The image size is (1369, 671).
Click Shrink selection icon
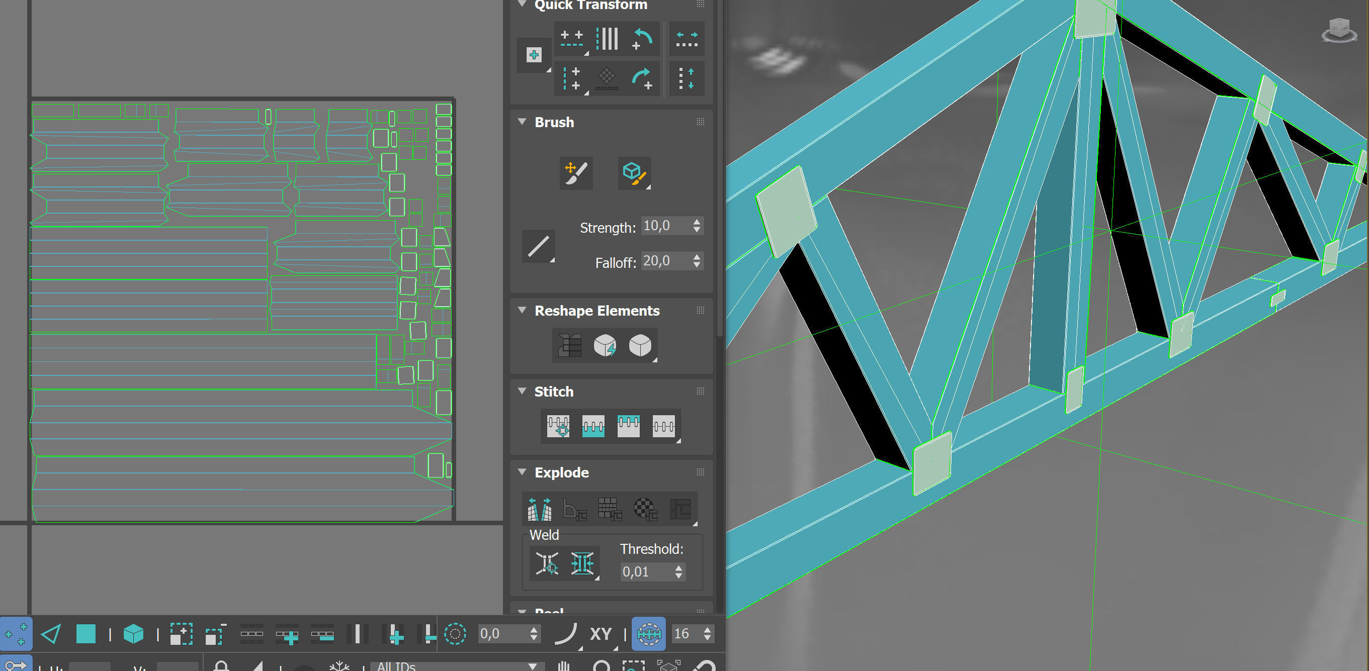click(216, 634)
